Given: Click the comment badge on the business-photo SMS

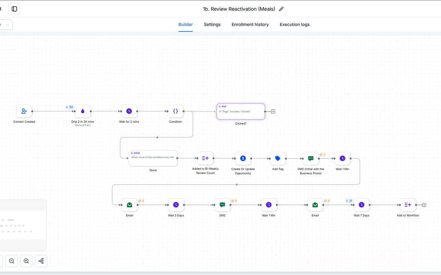Looking at the screenshot, I should click(x=322, y=154).
